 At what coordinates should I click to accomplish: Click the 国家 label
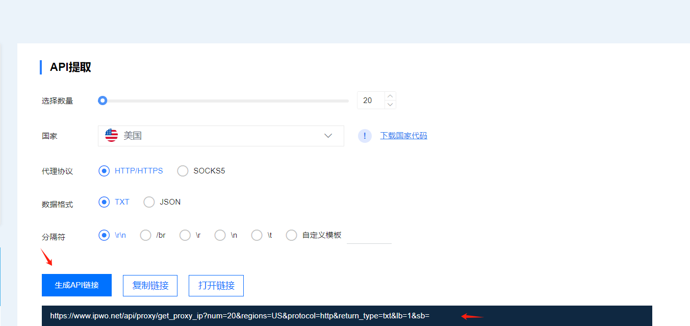tap(49, 136)
